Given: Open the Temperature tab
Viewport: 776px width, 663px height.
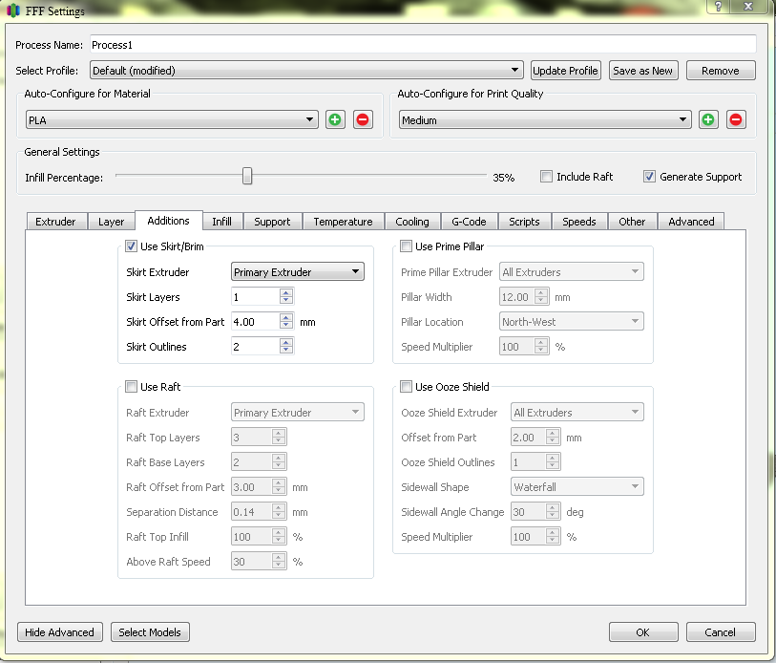Looking at the screenshot, I should pos(343,222).
